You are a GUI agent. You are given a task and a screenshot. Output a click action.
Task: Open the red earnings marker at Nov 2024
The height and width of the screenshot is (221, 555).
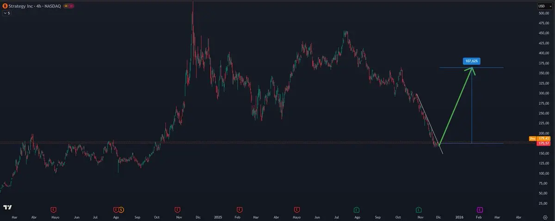(x=178, y=209)
